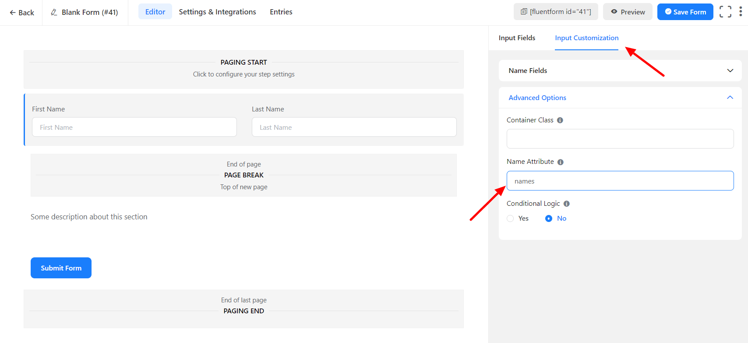Click the Save Form button
This screenshot has width=748, height=343.
tap(685, 12)
